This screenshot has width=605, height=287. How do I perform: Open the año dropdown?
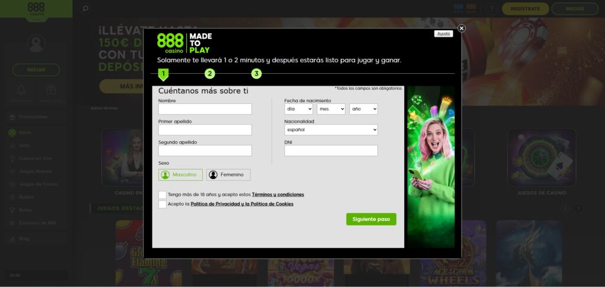pos(363,109)
